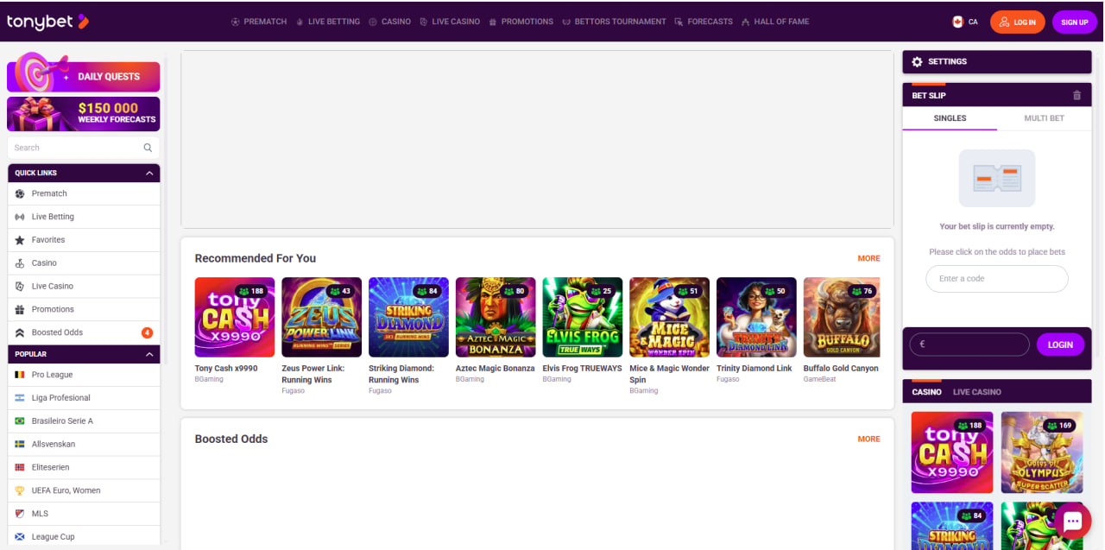Click MORE in Boosted Odds section

tap(868, 439)
